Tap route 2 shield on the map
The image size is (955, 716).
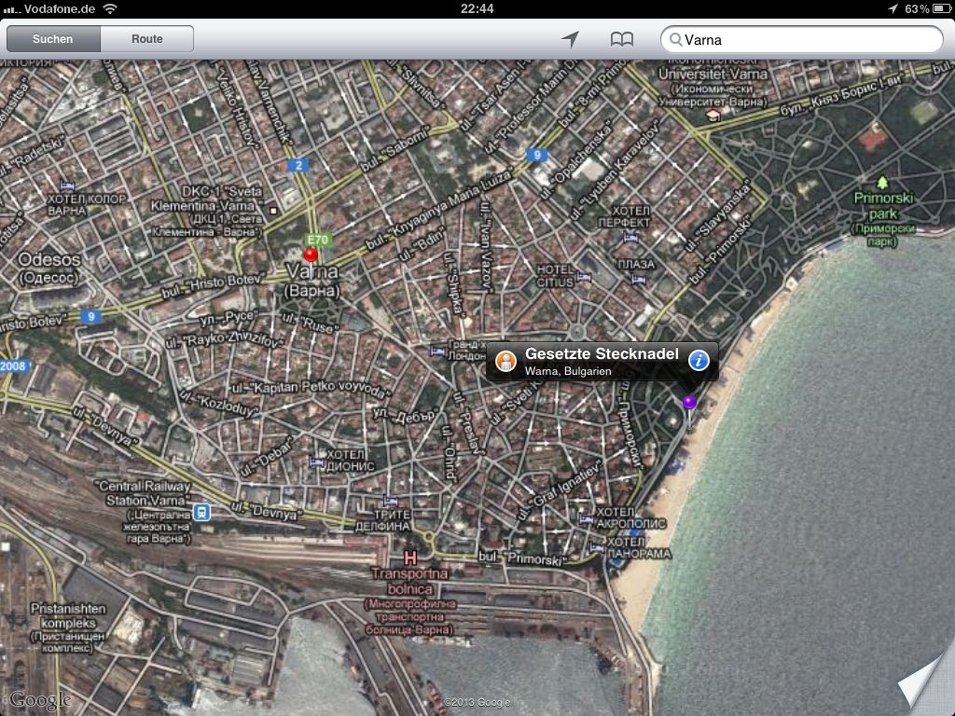298,165
